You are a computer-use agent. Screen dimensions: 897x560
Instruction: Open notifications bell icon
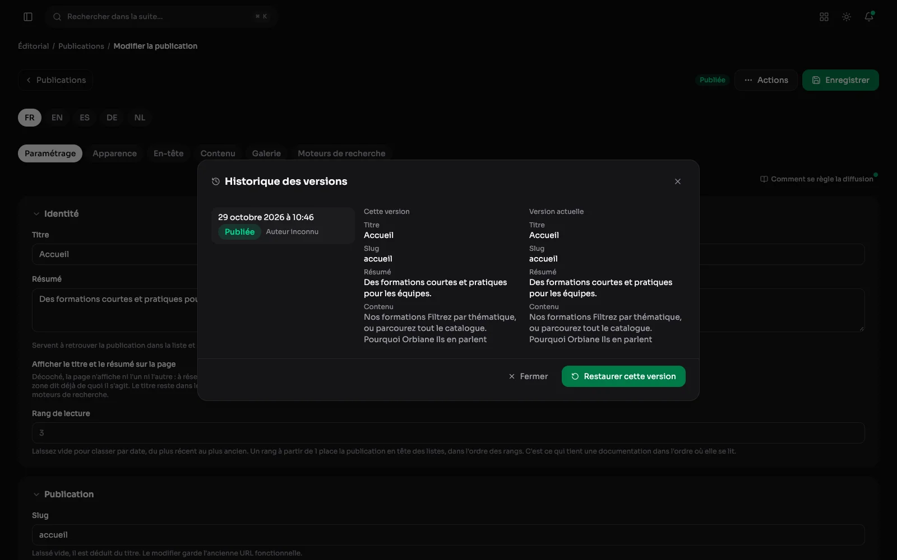click(869, 17)
